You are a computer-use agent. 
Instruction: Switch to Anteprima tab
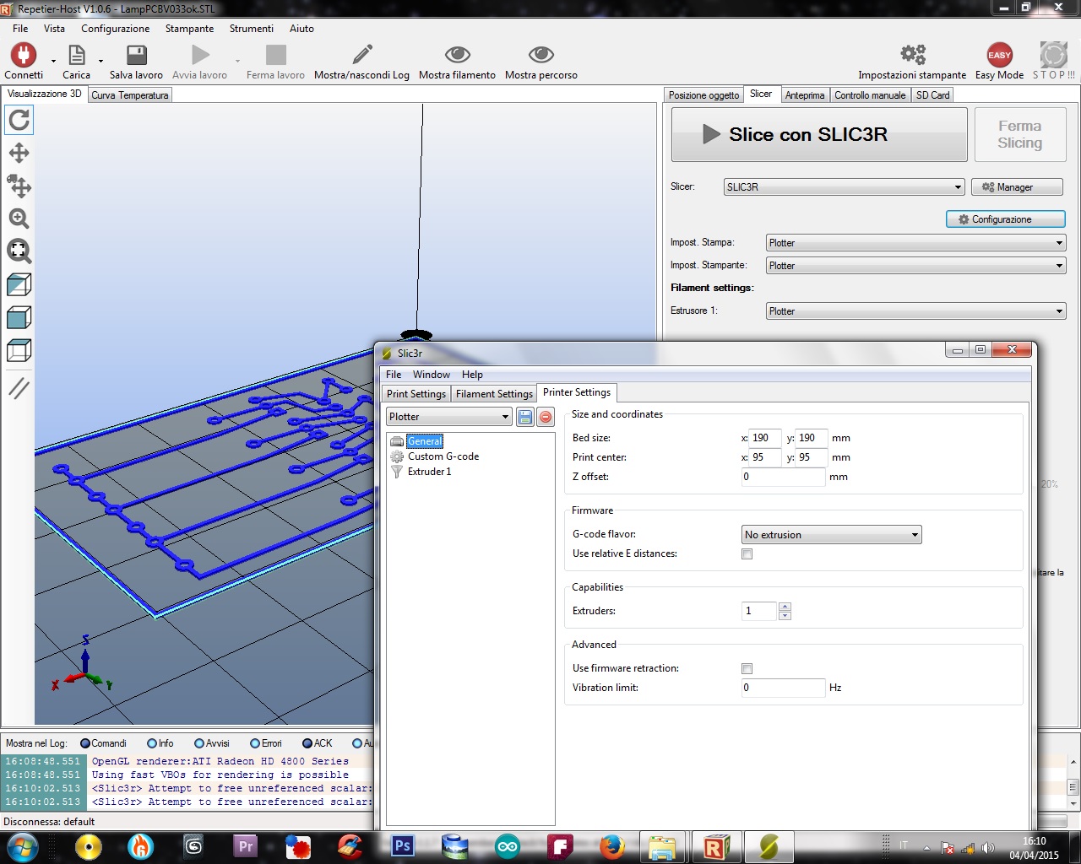(805, 95)
